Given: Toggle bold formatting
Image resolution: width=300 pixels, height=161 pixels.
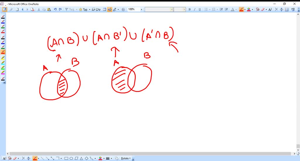Looking at the screenshot, I should [x=190, y=9].
